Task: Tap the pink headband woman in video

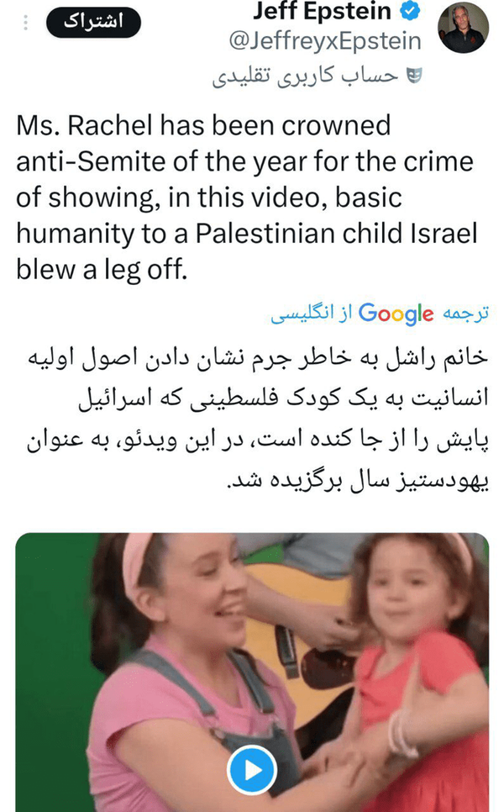Action: (x=197, y=673)
